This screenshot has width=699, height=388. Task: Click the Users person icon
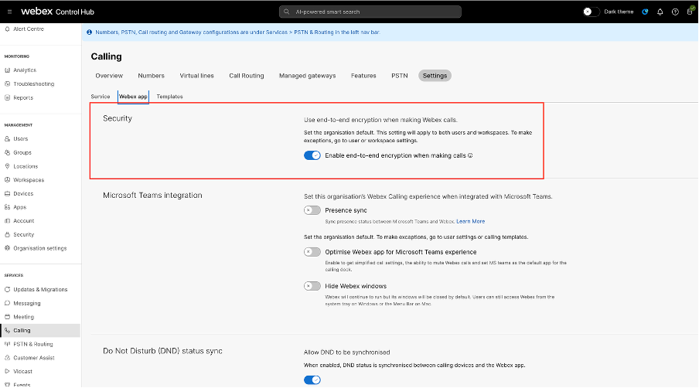7,138
